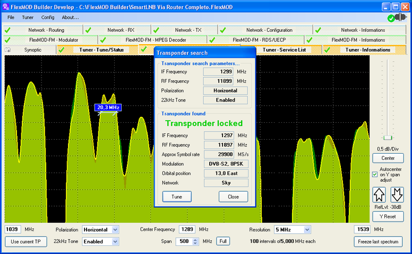Switch to Network - TX tab
This screenshot has width=412, height=254.
(185, 30)
